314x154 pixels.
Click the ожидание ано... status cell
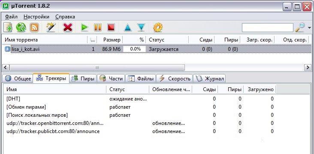coord(128,99)
